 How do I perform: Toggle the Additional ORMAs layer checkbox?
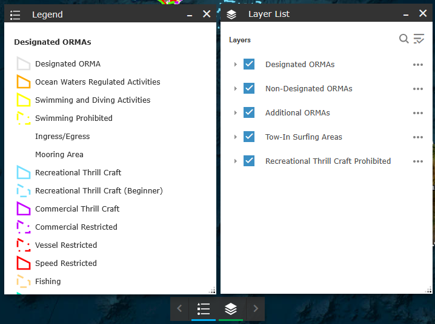249,112
